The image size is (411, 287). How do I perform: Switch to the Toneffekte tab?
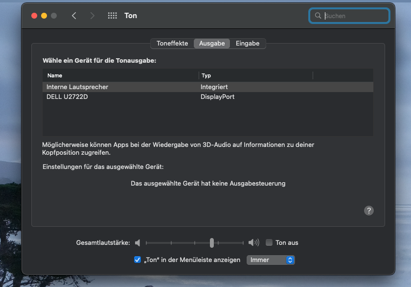tap(172, 44)
